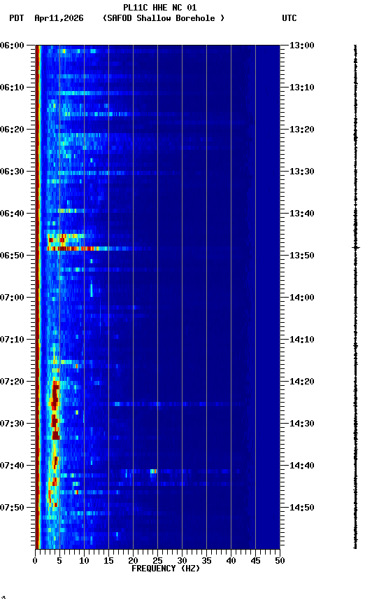Click the '06:50' PDT time label
Viewport: 386px width, 605px height.
[x=12, y=256]
